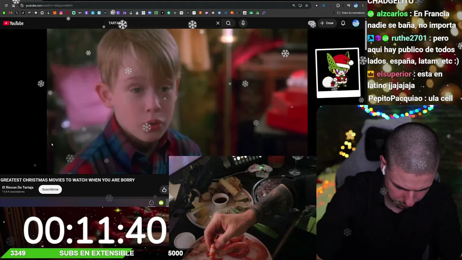The image size is (462, 260).
Task: Open YouTube notifications bell
Action: pos(343,23)
